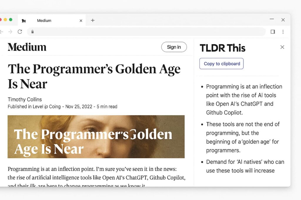Image resolution: width=301 pixels, height=200 pixels.
Task: Click the green macOS window button
Action: [x=11, y=20]
